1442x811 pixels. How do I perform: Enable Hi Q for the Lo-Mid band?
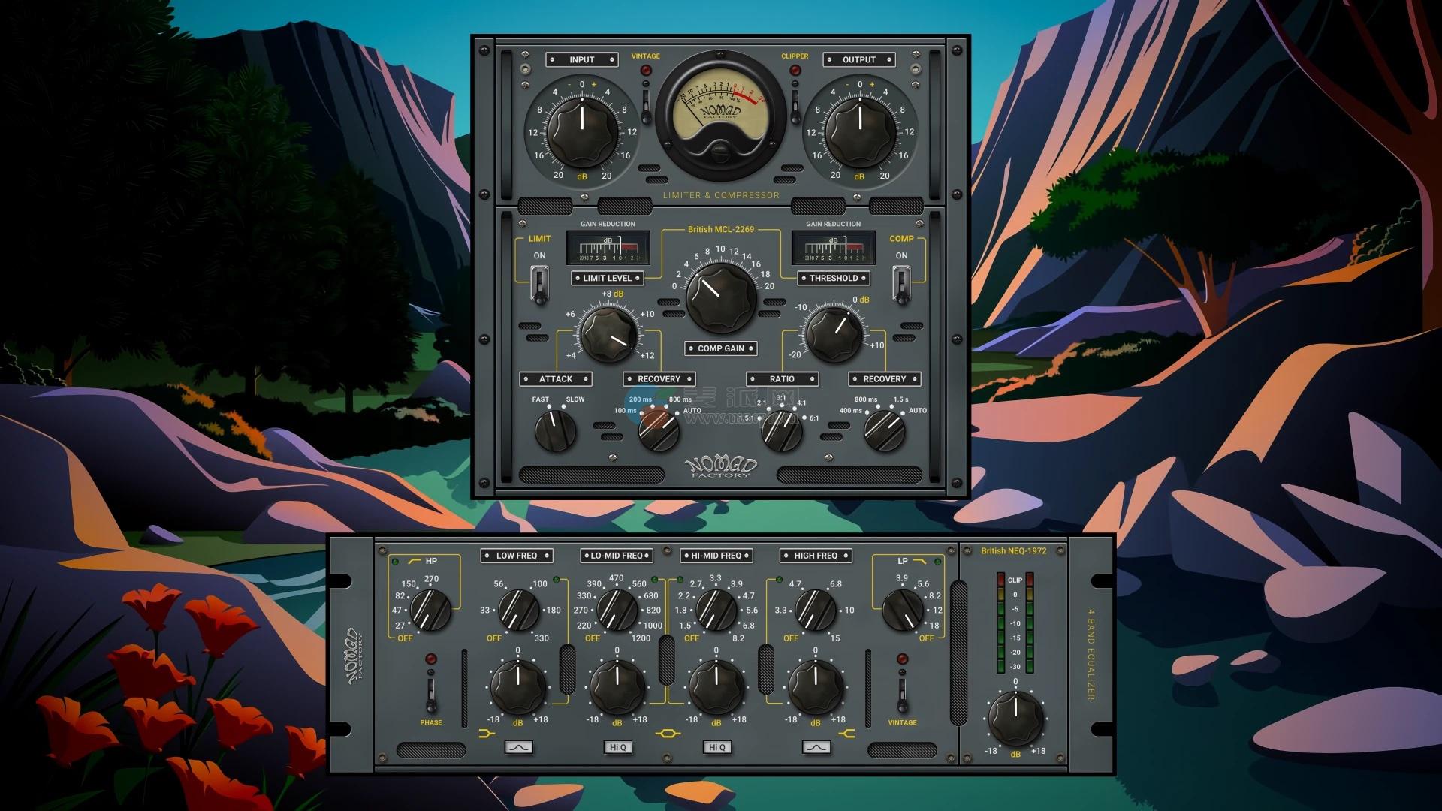point(618,747)
